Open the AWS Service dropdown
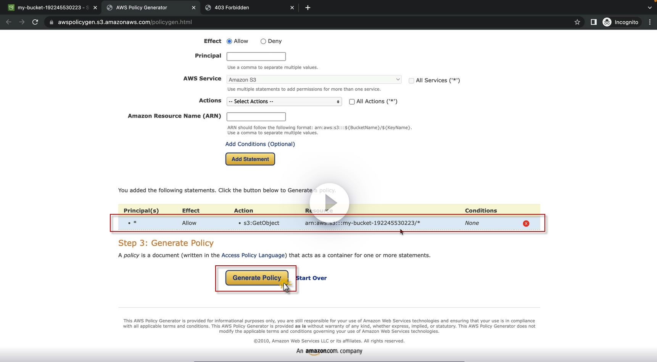Screen dimensions: 657x362 pos(314,80)
